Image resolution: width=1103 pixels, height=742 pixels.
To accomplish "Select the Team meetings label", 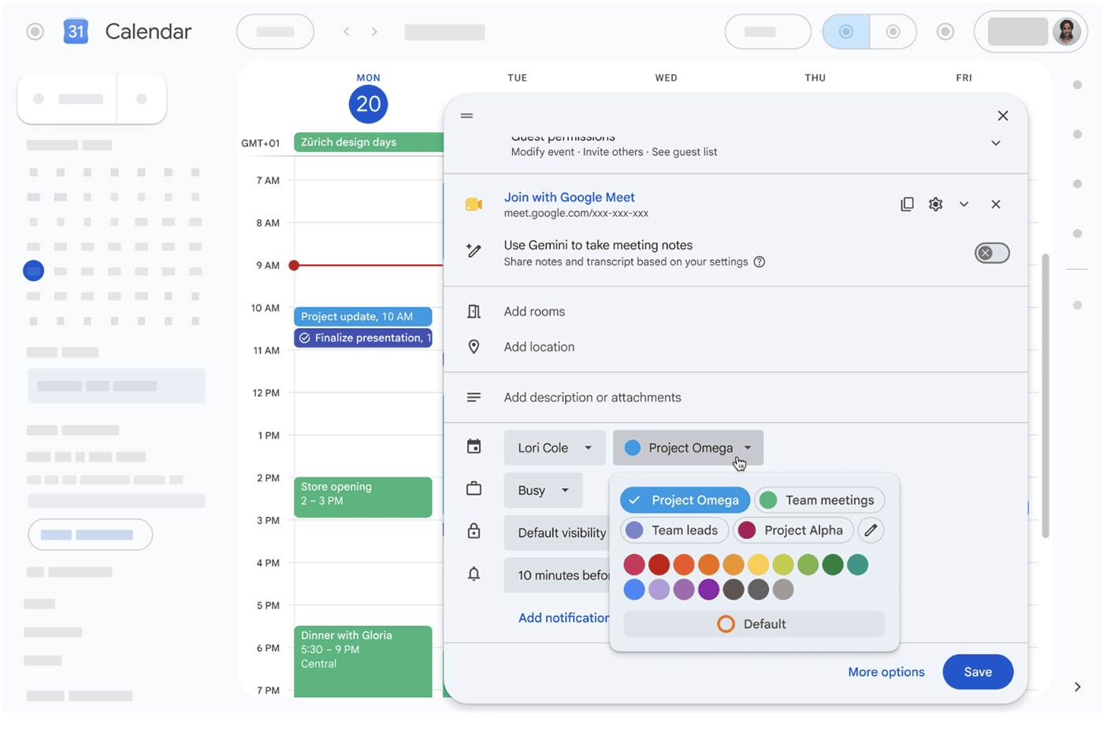I will point(819,500).
